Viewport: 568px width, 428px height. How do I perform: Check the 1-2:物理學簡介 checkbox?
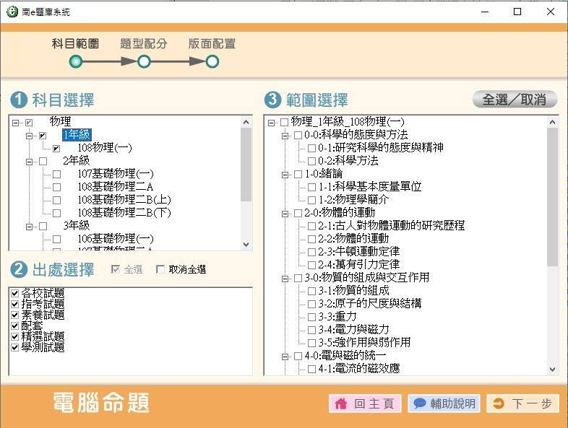[311, 200]
